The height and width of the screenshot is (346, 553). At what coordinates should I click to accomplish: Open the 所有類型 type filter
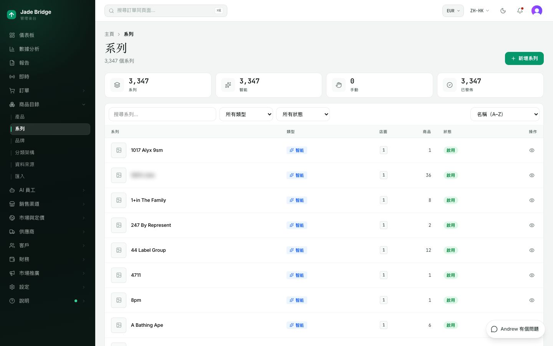click(x=246, y=114)
